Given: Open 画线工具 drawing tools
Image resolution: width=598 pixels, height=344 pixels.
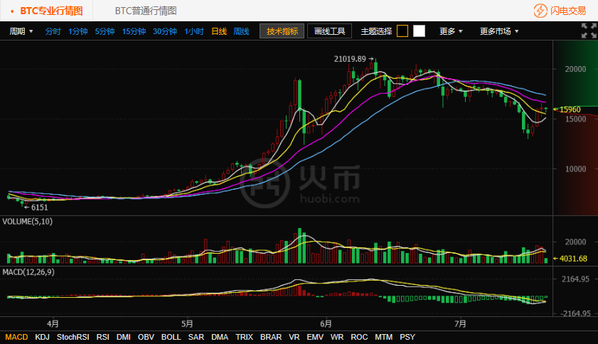Looking at the screenshot, I should [329, 31].
